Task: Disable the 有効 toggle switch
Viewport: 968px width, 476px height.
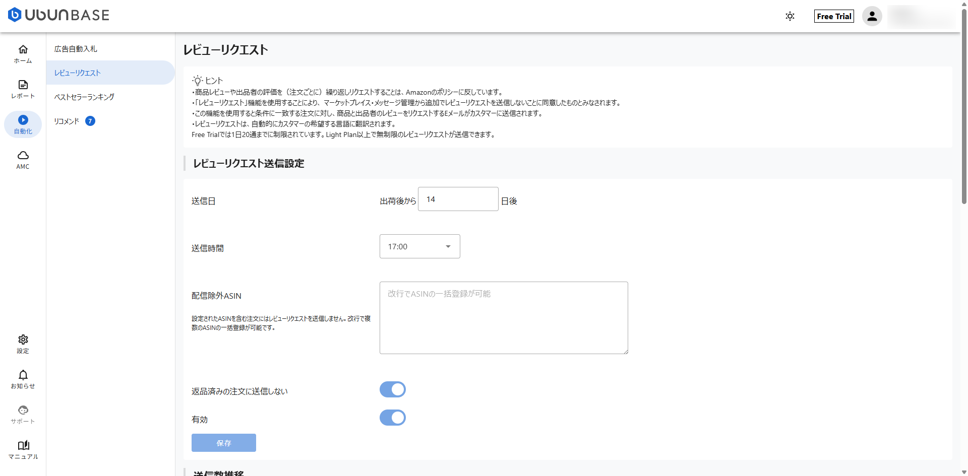Action: tap(392, 418)
